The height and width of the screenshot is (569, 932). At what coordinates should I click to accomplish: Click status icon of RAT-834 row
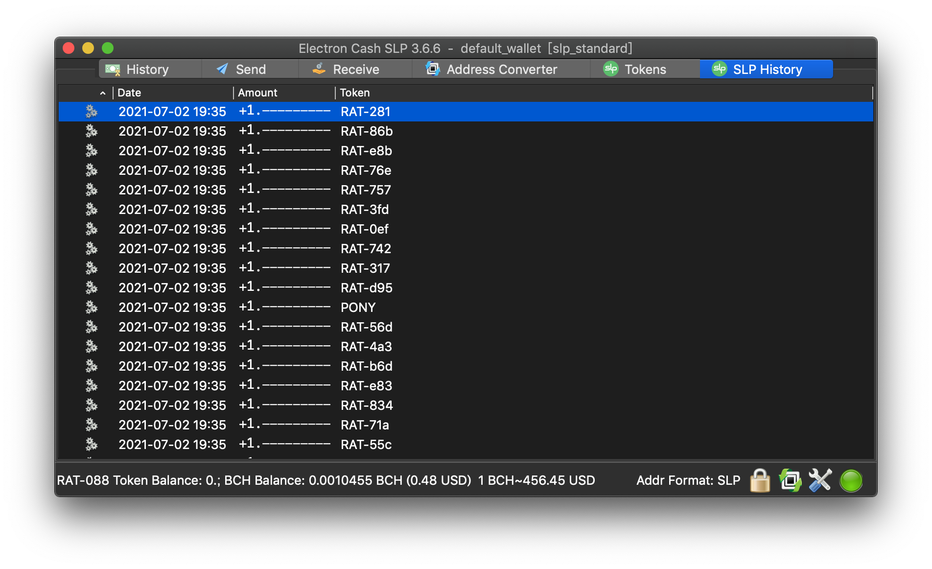point(92,405)
